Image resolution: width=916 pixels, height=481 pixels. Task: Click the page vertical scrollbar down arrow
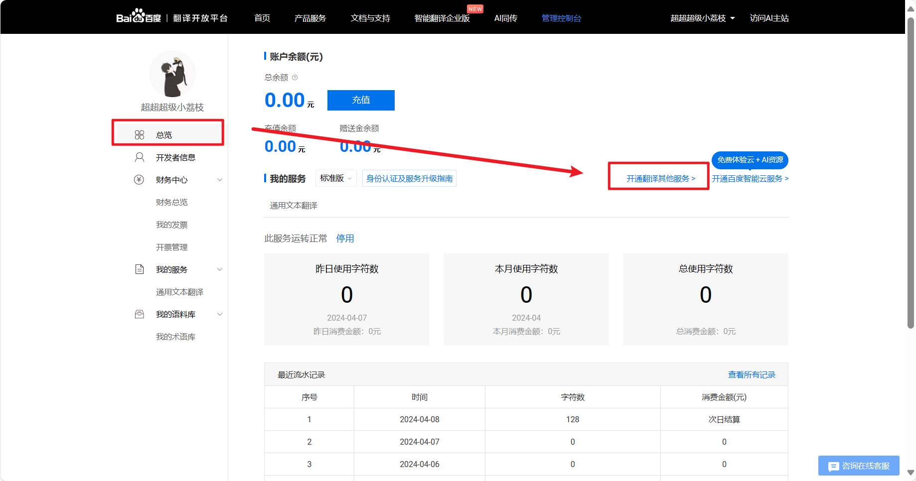click(911, 473)
